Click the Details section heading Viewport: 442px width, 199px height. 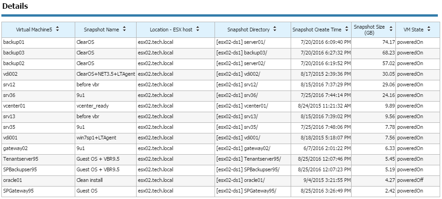15,6
